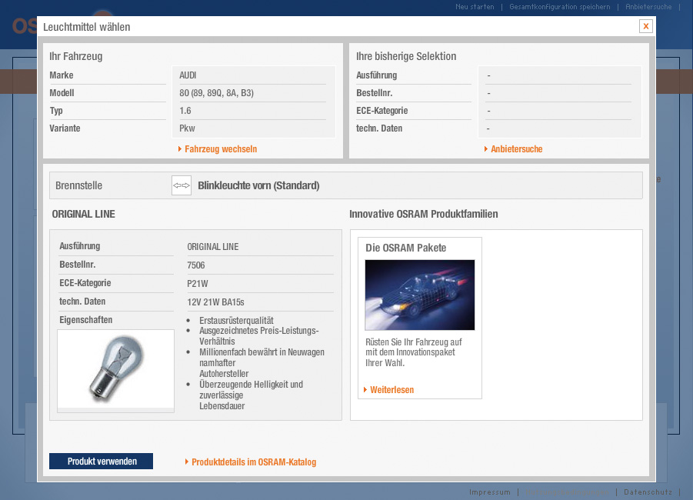
Task: Click the Typ value 1.6
Action: pos(185,111)
